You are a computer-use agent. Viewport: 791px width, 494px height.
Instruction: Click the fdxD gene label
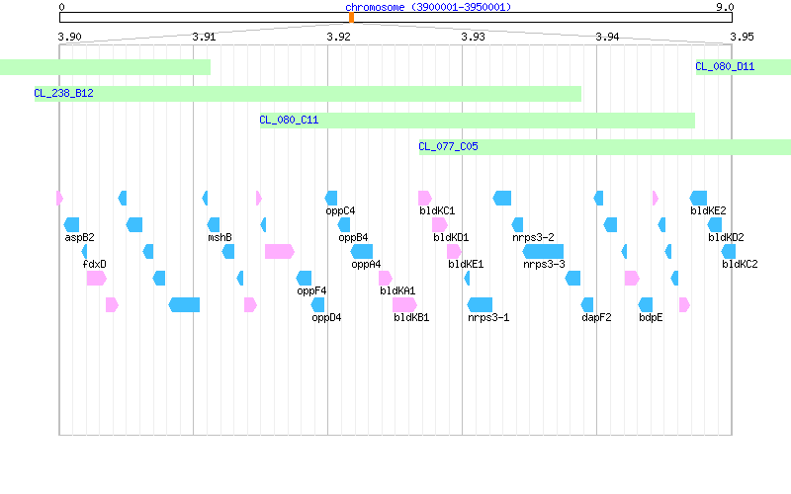click(x=94, y=264)
